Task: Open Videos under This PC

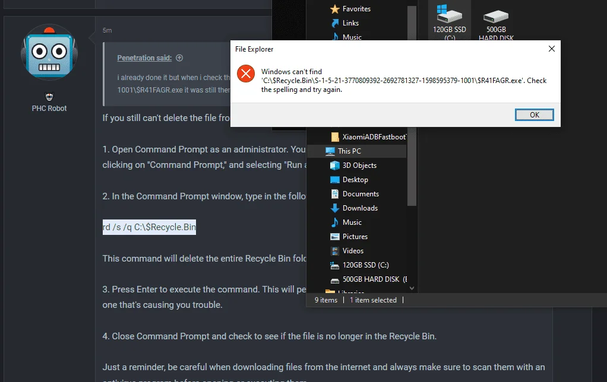Action: [x=353, y=251]
